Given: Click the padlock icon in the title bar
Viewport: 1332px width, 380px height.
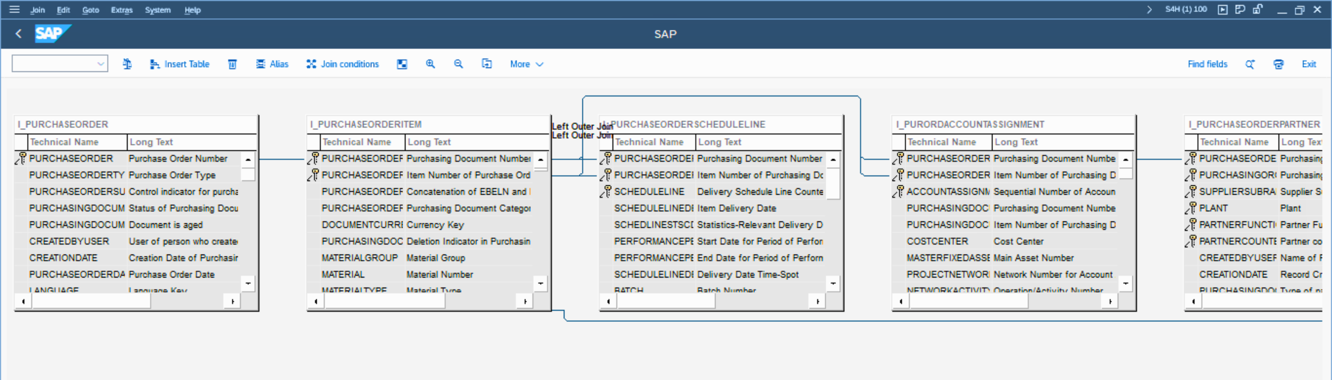Looking at the screenshot, I should (x=1257, y=9).
